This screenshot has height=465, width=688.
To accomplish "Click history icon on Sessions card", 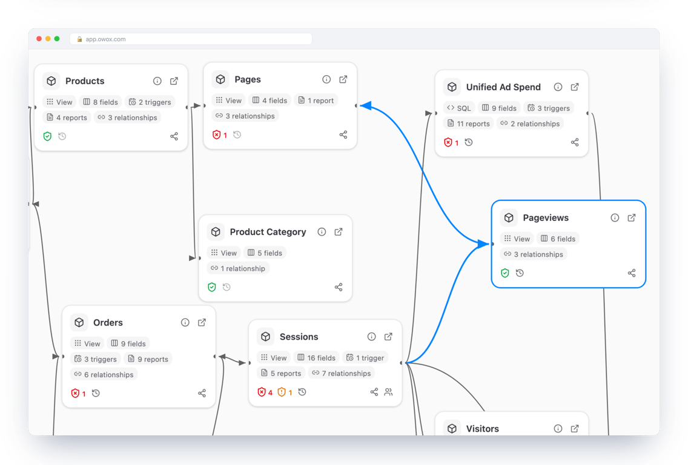I will (x=302, y=392).
